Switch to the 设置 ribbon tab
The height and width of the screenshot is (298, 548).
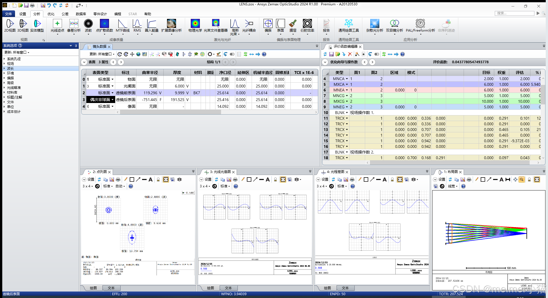pyautogui.click(x=23, y=14)
